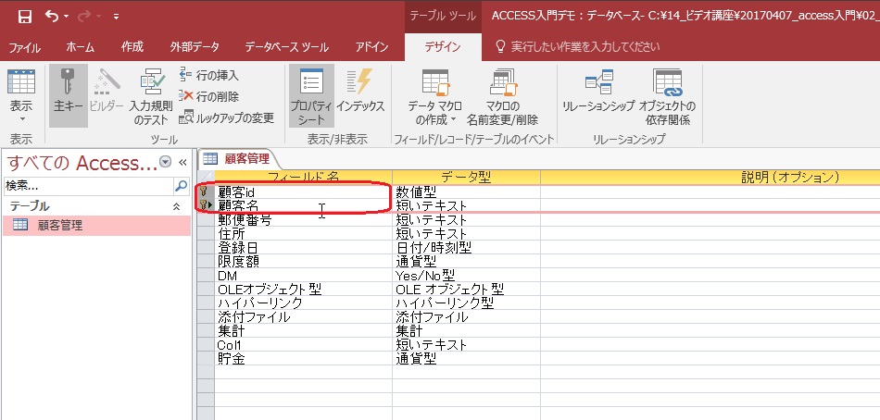The image size is (880, 420).
Task: Select the row selector for 郵便番号 field
Action: point(205,220)
